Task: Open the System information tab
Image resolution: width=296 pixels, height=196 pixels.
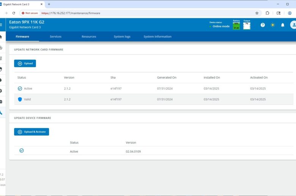Action: [x=157, y=36]
